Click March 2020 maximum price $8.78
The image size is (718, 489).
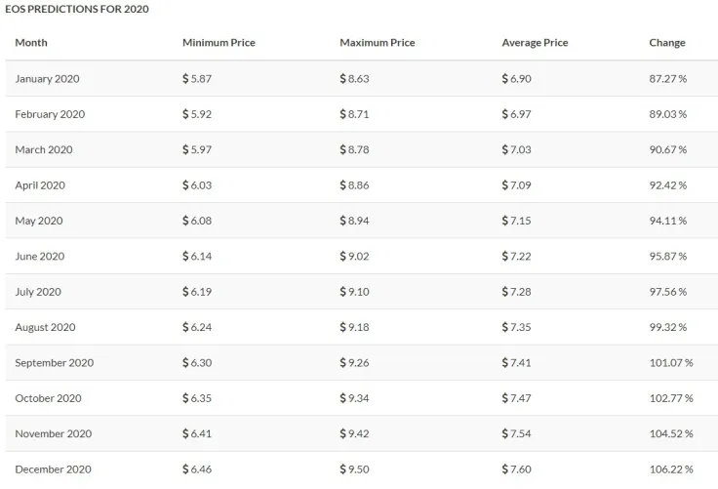tap(354, 149)
